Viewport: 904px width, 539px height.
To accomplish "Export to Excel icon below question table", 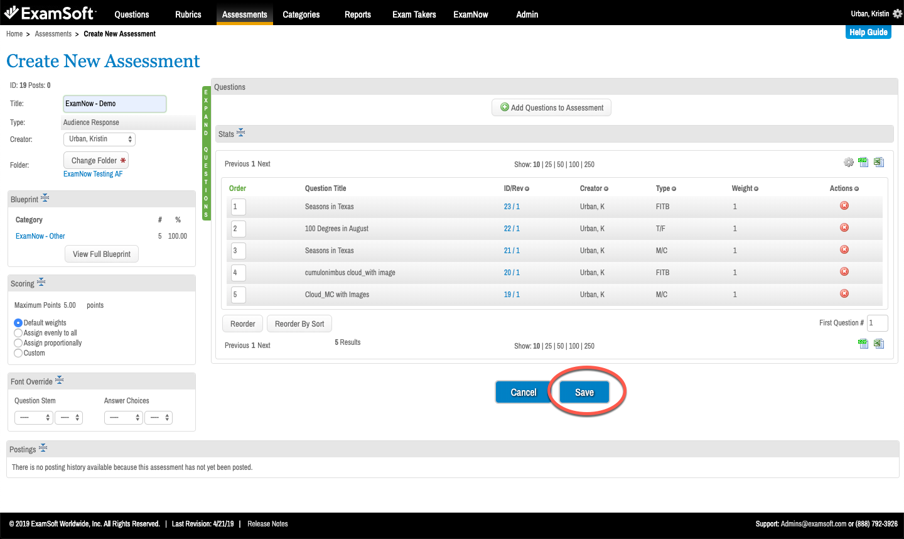I will pyautogui.click(x=879, y=344).
